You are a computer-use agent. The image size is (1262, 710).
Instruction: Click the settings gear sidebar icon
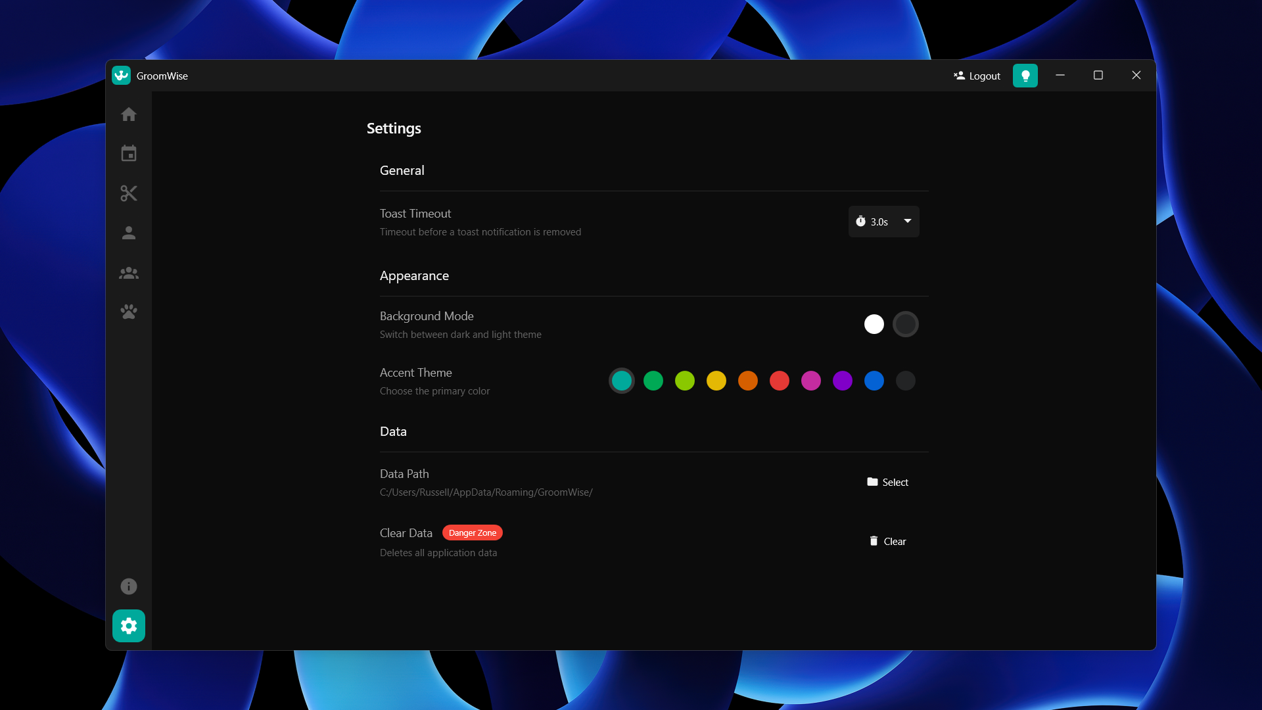click(129, 626)
